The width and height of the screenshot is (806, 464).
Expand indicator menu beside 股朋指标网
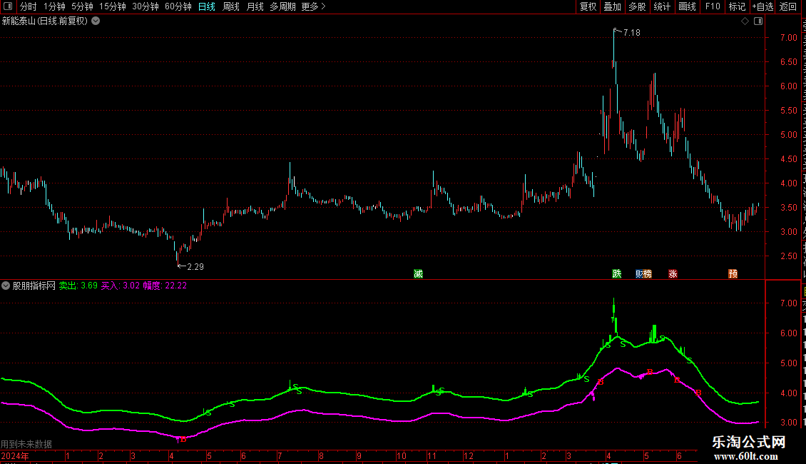point(6,286)
